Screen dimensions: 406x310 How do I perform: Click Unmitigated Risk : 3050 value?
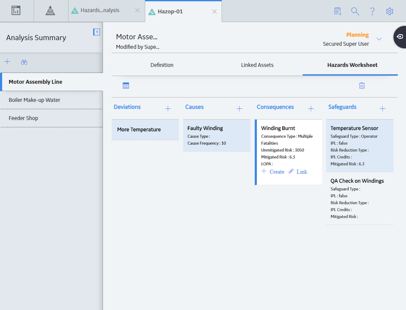click(x=282, y=150)
